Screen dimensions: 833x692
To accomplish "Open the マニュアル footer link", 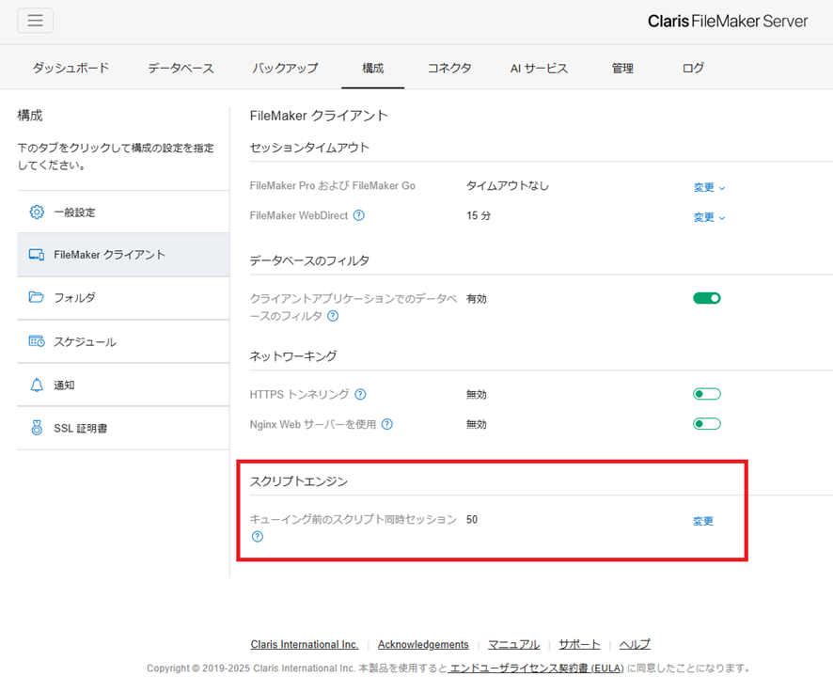I will tap(513, 644).
